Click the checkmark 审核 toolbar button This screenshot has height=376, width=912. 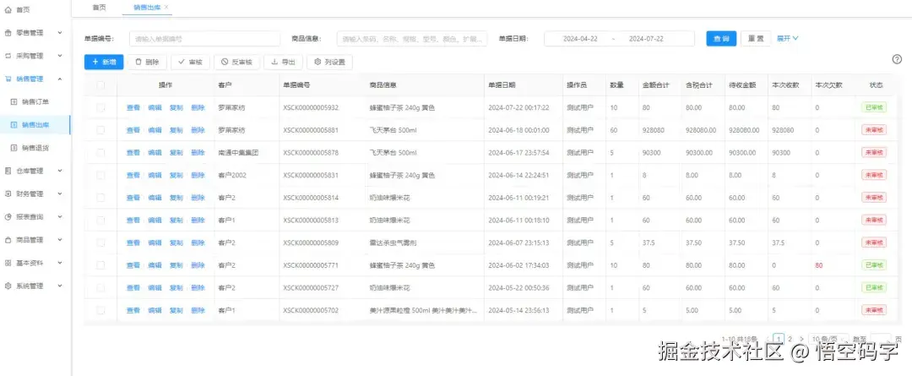[190, 62]
